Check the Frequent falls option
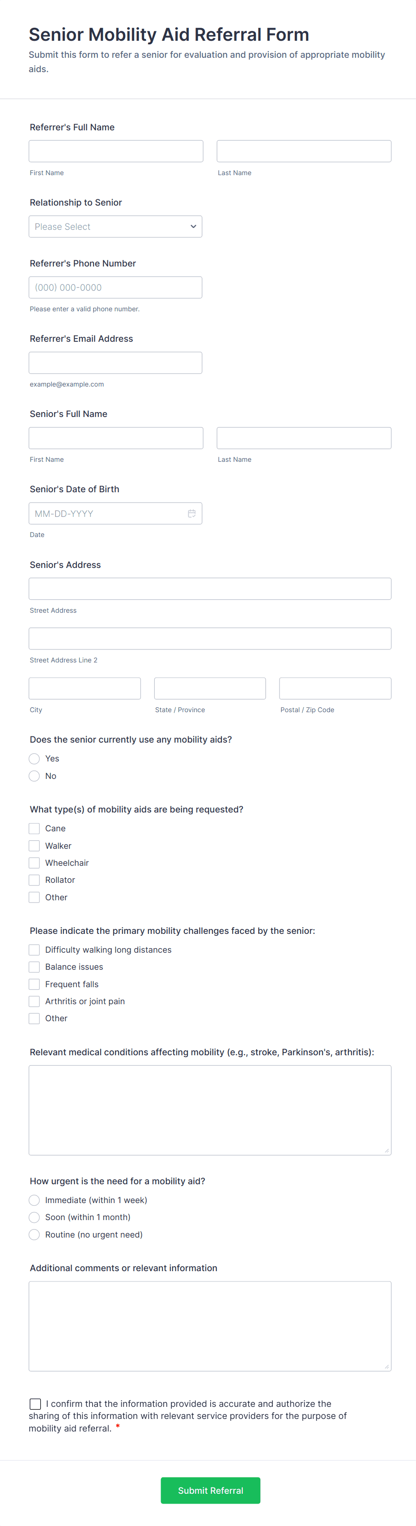Screen dimensions: 416x1526 click(x=34, y=984)
